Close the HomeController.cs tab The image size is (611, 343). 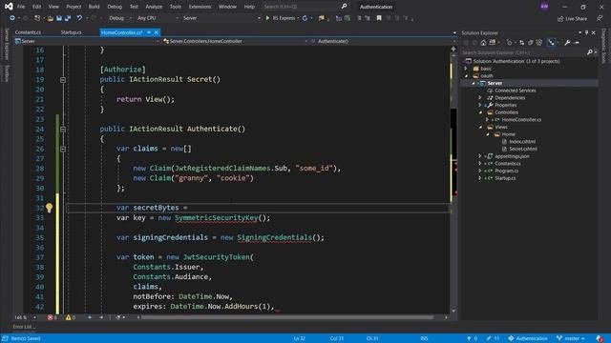[157, 32]
